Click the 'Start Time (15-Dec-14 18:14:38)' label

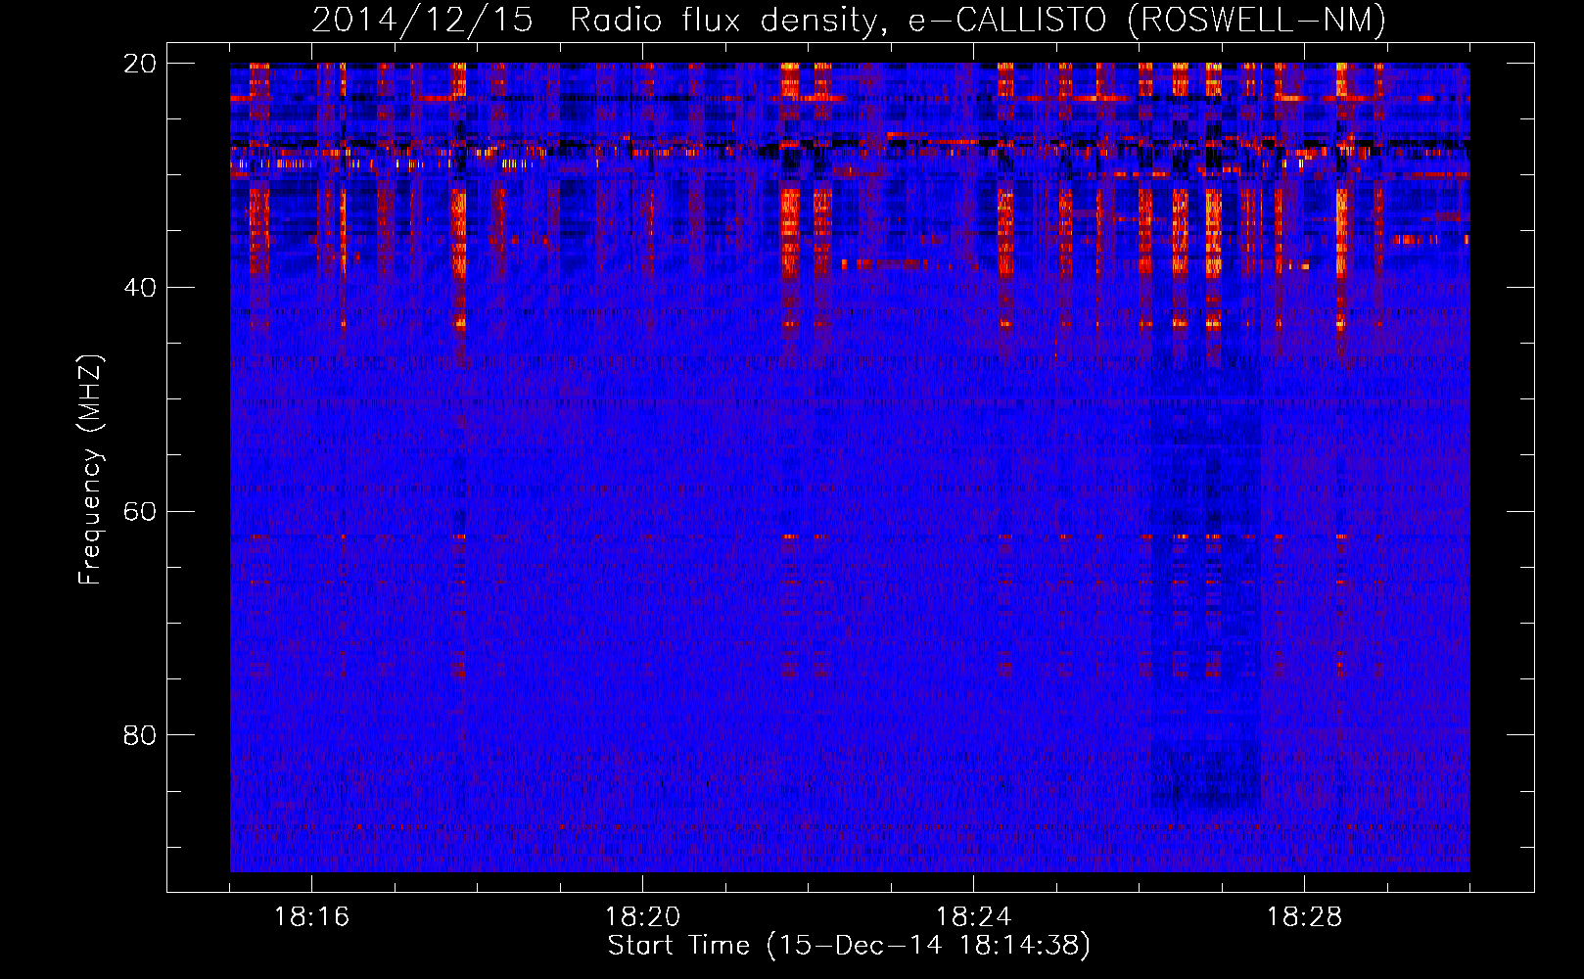(849, 946)
